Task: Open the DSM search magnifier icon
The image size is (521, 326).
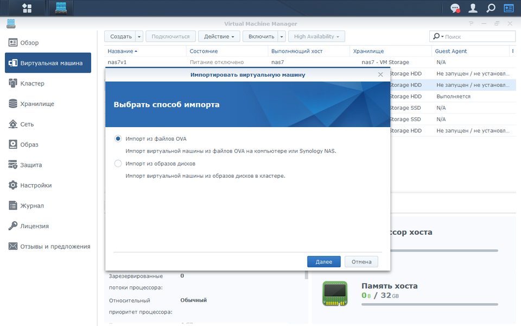Action: 491,8
